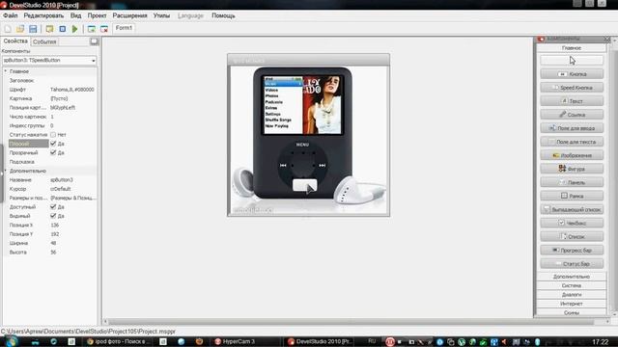Select the Текст component
Image resolution: width=618 pixels, height=347 pixels.
coord(572,101)
